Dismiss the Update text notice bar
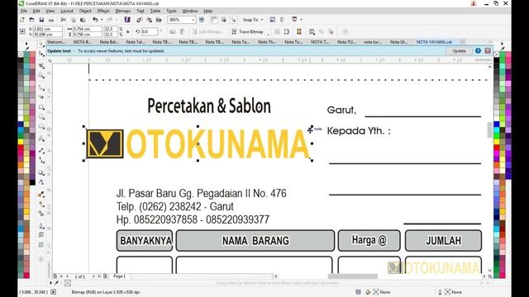Screen dimensions: 529x297 488,51
